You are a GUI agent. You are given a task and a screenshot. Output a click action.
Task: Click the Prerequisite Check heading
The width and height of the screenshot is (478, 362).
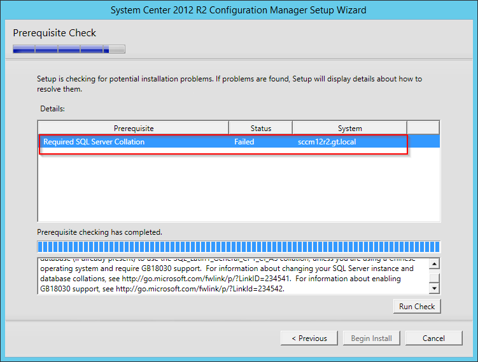55,33
